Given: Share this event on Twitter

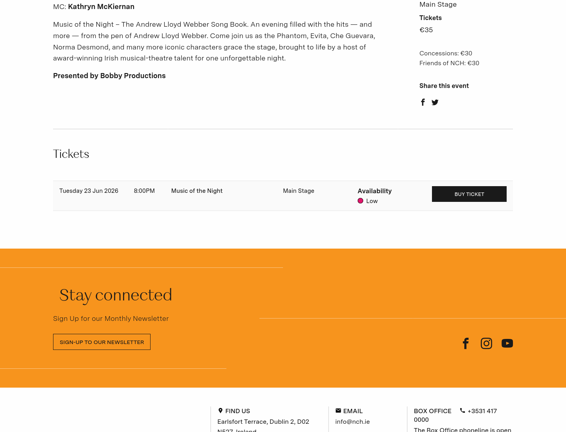Looking at the screenshot, I should (x=435, y=103).
